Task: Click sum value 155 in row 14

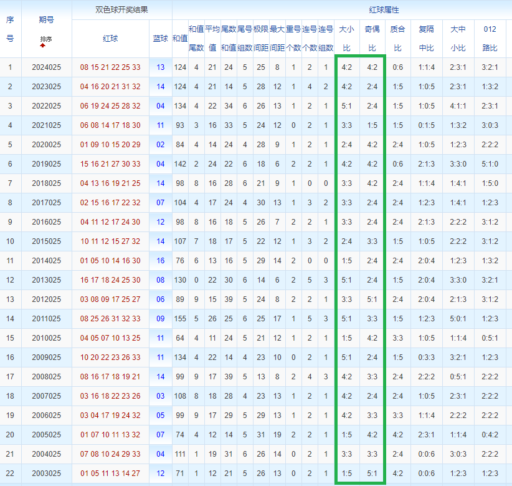Action: tap(180, 319)
